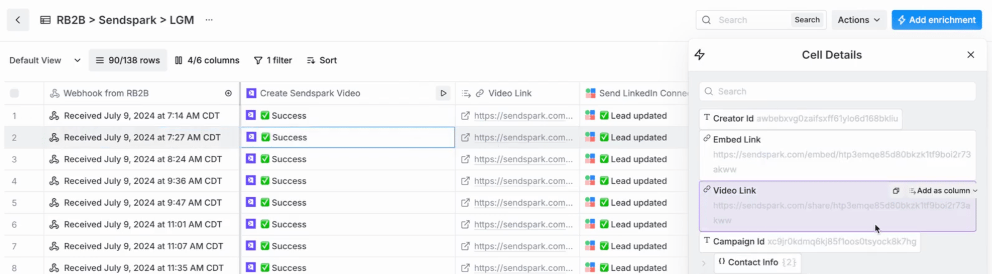Click LGM icon in Send LinkedIn column header
992x274 pixels.
click(590, 93)
